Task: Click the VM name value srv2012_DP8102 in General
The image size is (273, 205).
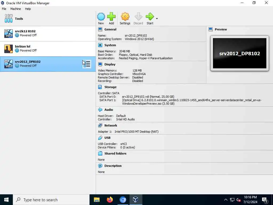Action: 136,36
